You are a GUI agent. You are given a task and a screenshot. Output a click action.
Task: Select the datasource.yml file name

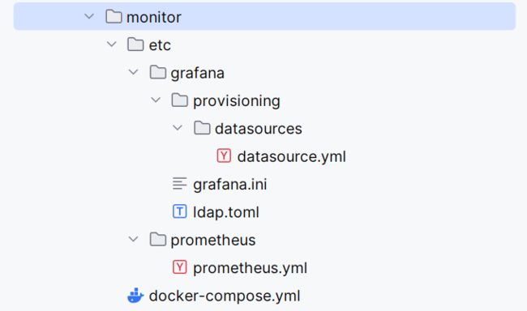click(x=291, y=156)
